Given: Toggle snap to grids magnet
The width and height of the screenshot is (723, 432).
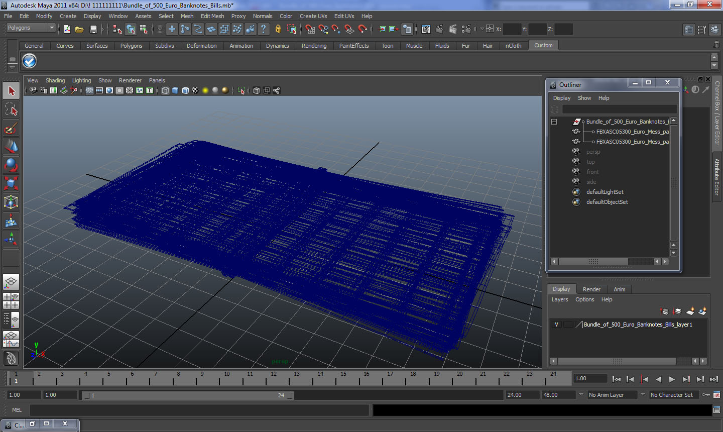Looking at the screenshot, I should [310, 29].
